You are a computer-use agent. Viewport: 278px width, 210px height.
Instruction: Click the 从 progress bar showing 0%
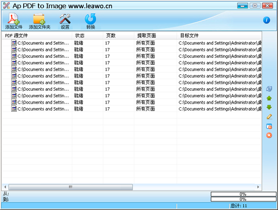click(243, 194)
